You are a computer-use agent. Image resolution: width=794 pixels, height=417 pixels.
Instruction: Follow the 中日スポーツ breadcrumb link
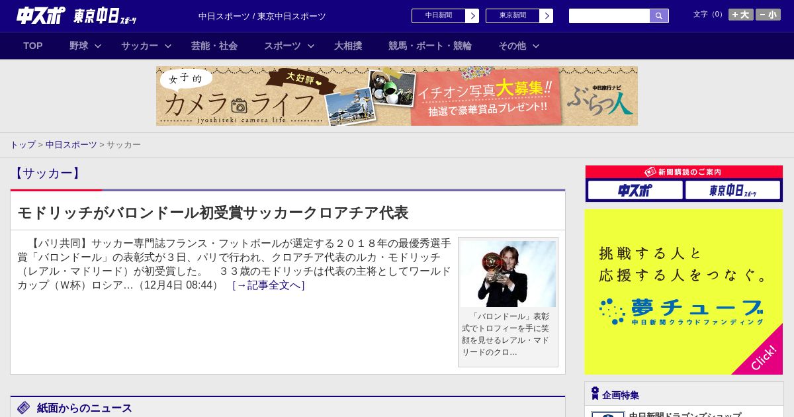pos(71,144)
